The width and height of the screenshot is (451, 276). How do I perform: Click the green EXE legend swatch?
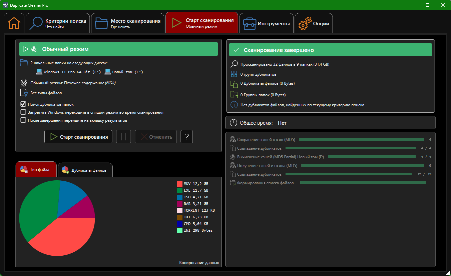pyautogui.click(x=180, y=190)
